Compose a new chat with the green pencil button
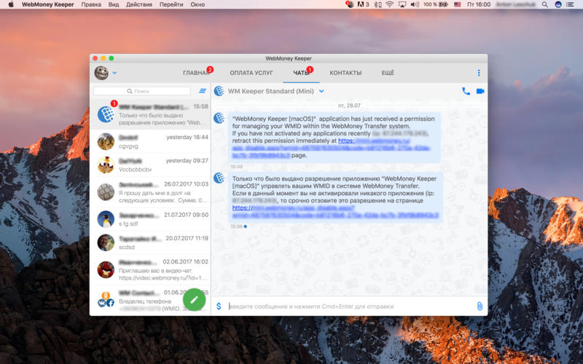Viewport: 583px width, 364px height. 194,300
